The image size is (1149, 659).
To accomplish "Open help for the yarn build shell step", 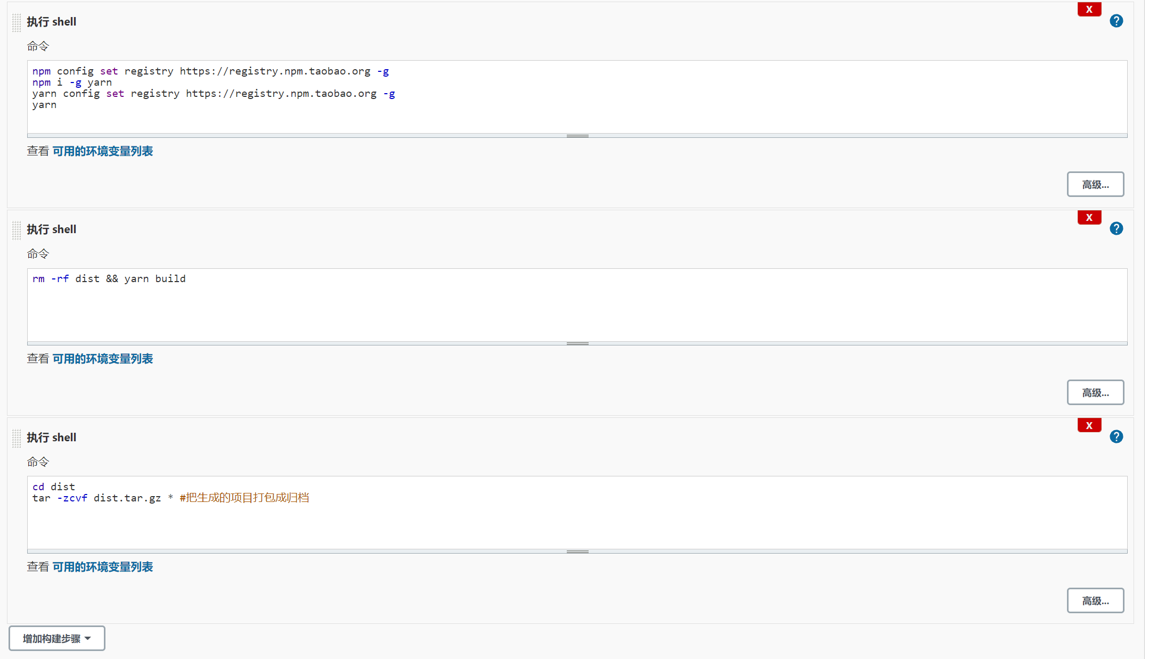I will point(1116,228).
